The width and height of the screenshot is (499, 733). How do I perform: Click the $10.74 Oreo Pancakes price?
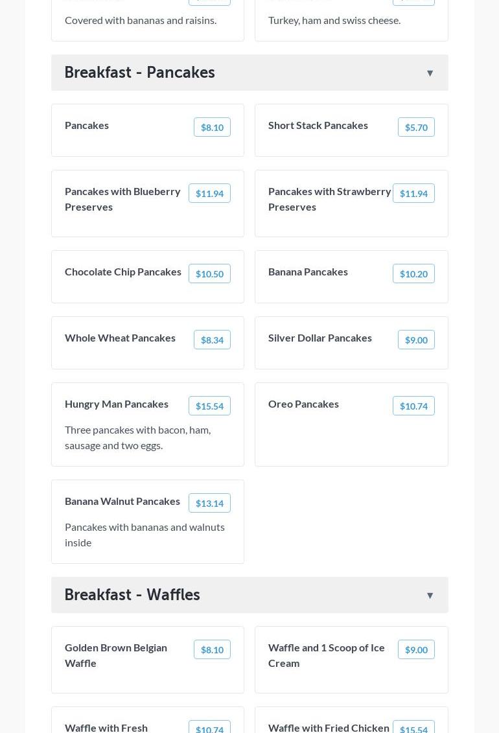tap(413, 406)
